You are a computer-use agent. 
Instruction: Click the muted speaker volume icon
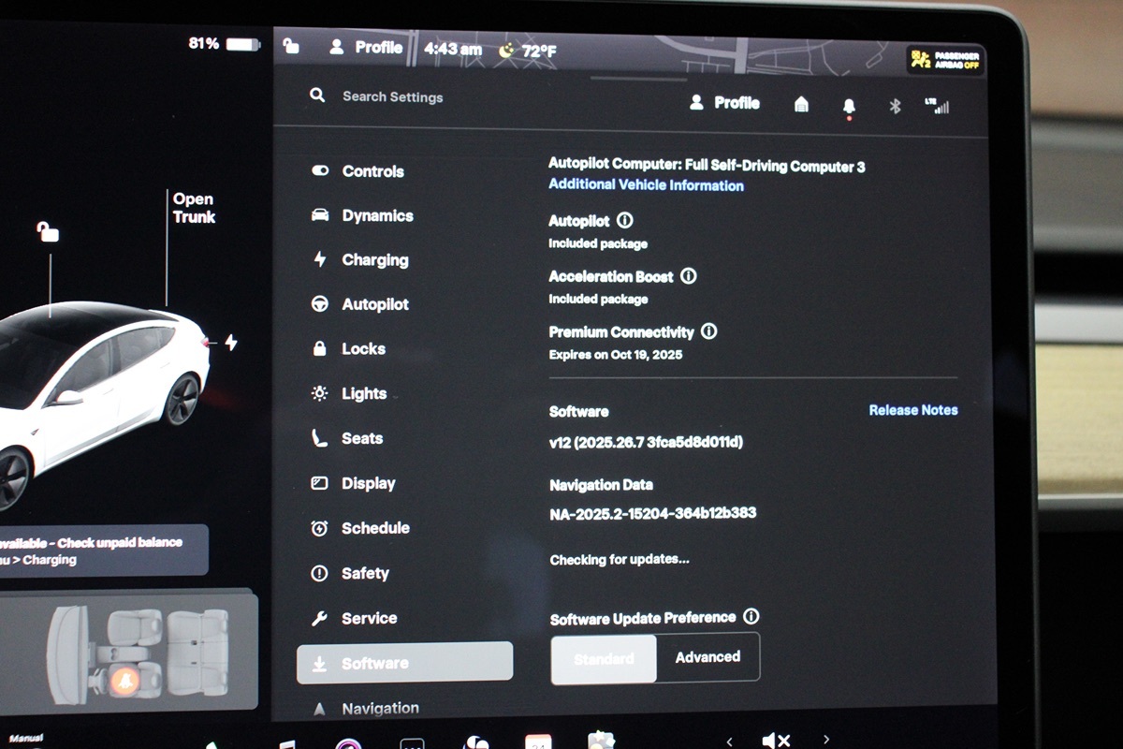pos(776,741)
